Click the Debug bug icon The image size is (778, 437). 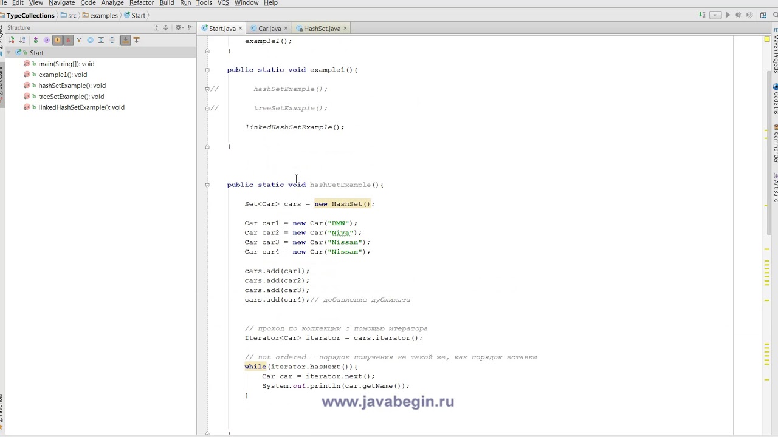(x=738, y=15)
